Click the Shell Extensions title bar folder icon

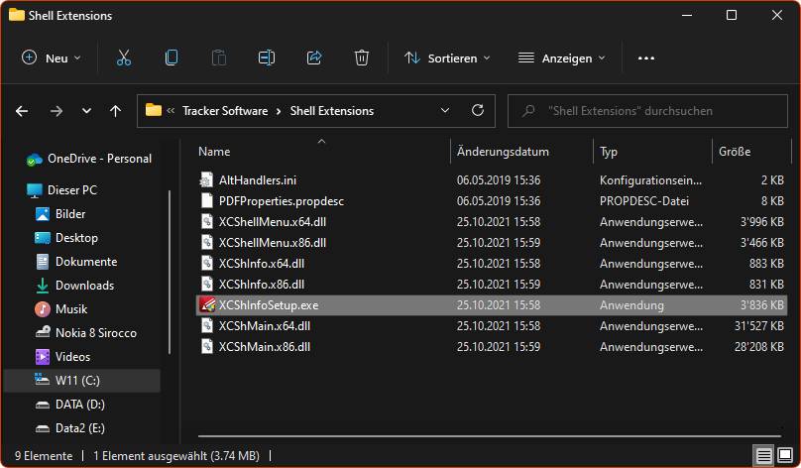point(16,15)
